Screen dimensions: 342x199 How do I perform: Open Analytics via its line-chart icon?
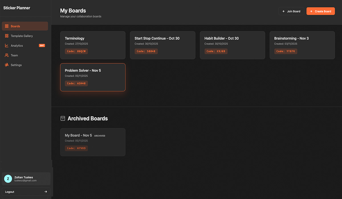point(6,45)
